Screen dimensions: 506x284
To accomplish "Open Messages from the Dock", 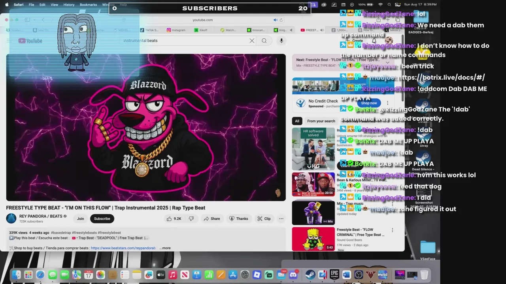I will [52, 275].
